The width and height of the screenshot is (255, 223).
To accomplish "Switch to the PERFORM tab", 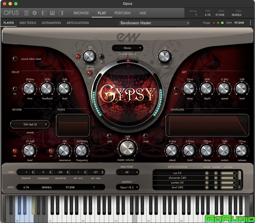I will pyautogui.click(x=122, y=13).
